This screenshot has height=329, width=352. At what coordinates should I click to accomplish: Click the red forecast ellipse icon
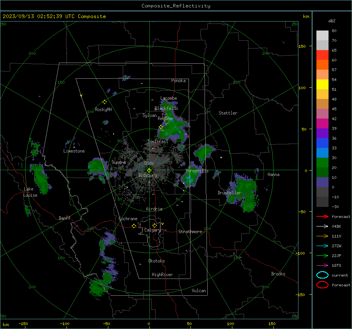[x=322, y=285]
